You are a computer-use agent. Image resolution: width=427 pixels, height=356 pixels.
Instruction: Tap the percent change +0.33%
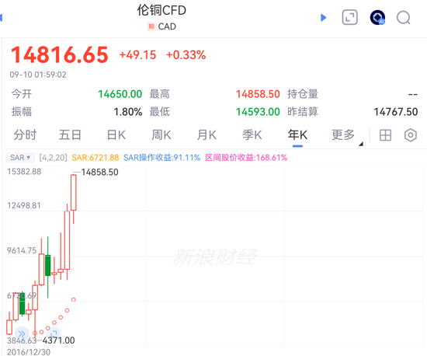[x=186, y=55]
